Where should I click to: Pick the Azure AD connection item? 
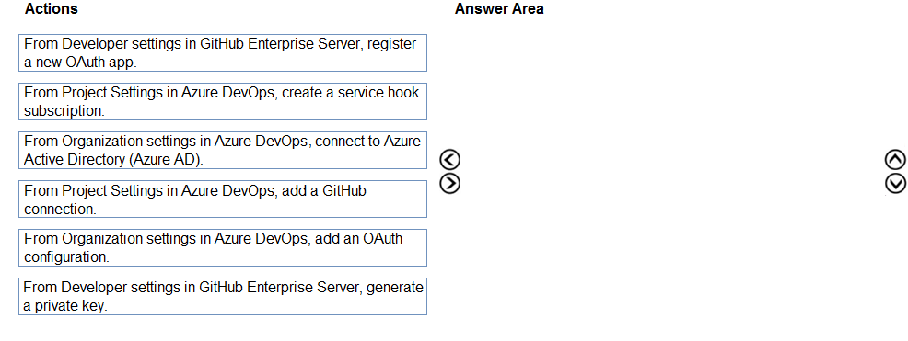[x=223, y=150]
